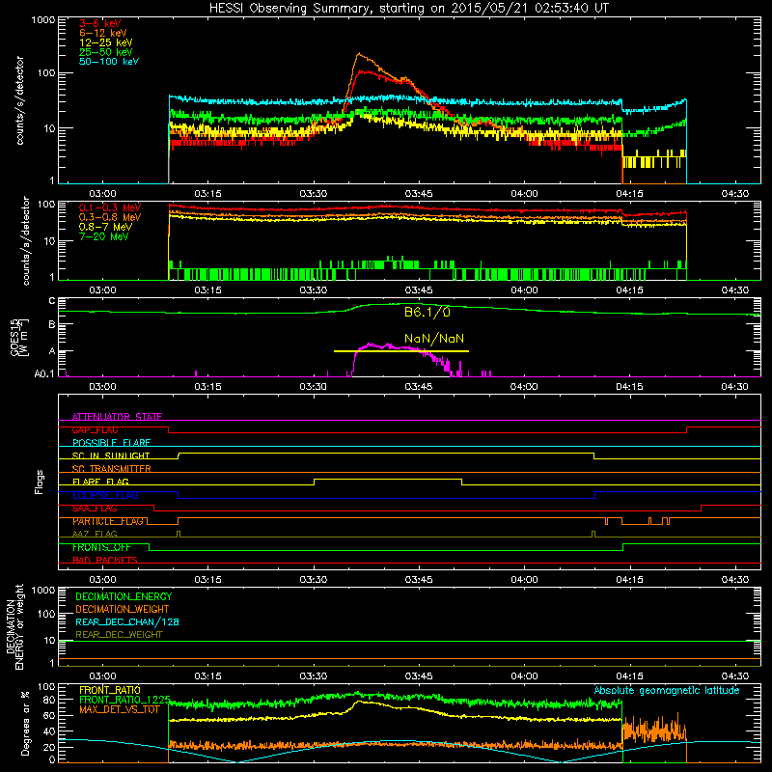
Task: Click the 0.1-0.3 MeV legend entry
Action: pyautogui.click(x=110, y=207)
